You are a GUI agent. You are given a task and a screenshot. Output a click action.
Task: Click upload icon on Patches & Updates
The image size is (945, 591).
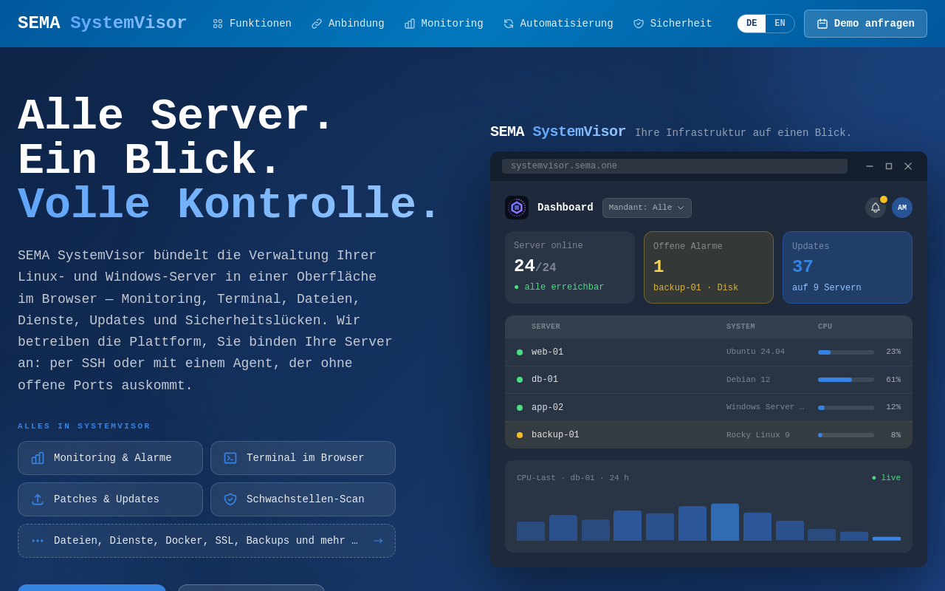[38, 499]
